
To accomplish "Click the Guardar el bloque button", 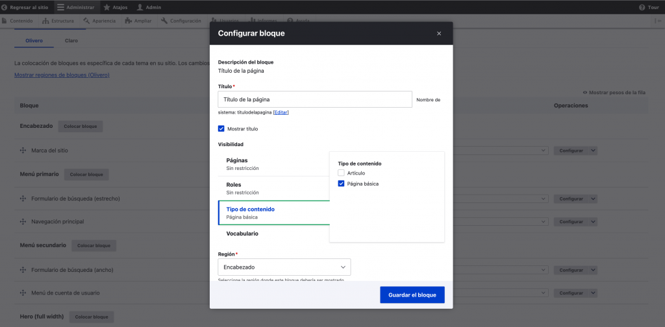I will (x=412, y=295).
